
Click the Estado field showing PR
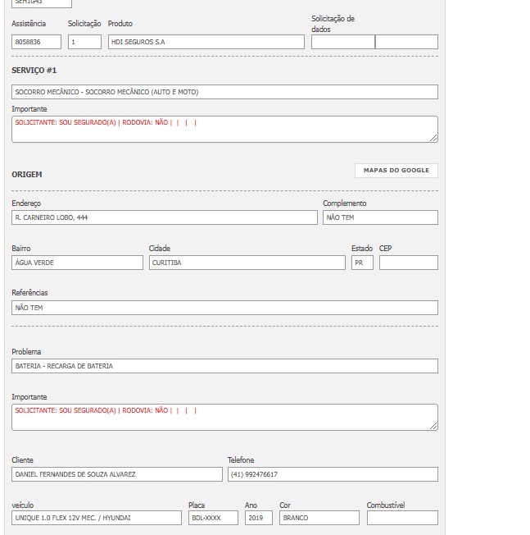click(x=362, y=263)
